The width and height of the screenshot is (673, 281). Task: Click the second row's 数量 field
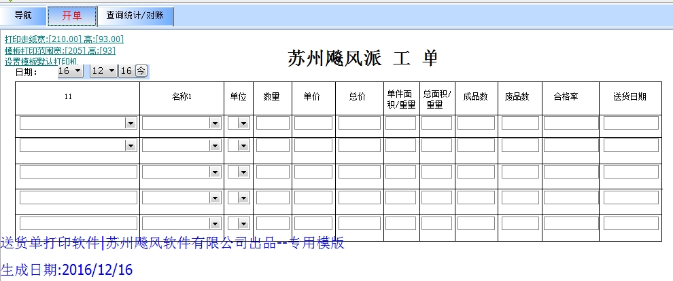pos(273,145)
